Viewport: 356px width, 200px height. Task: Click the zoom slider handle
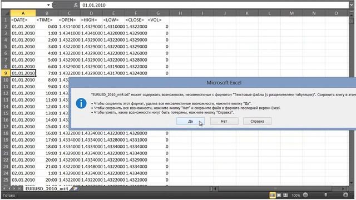pos(325,195)
